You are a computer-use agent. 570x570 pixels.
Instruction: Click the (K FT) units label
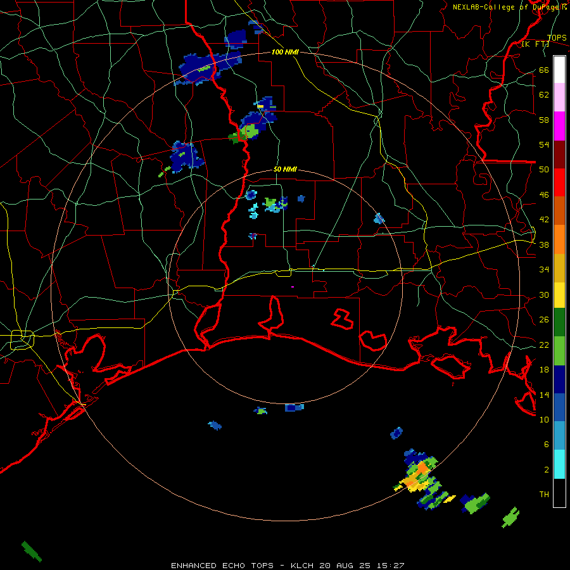(x=535, y=44)
